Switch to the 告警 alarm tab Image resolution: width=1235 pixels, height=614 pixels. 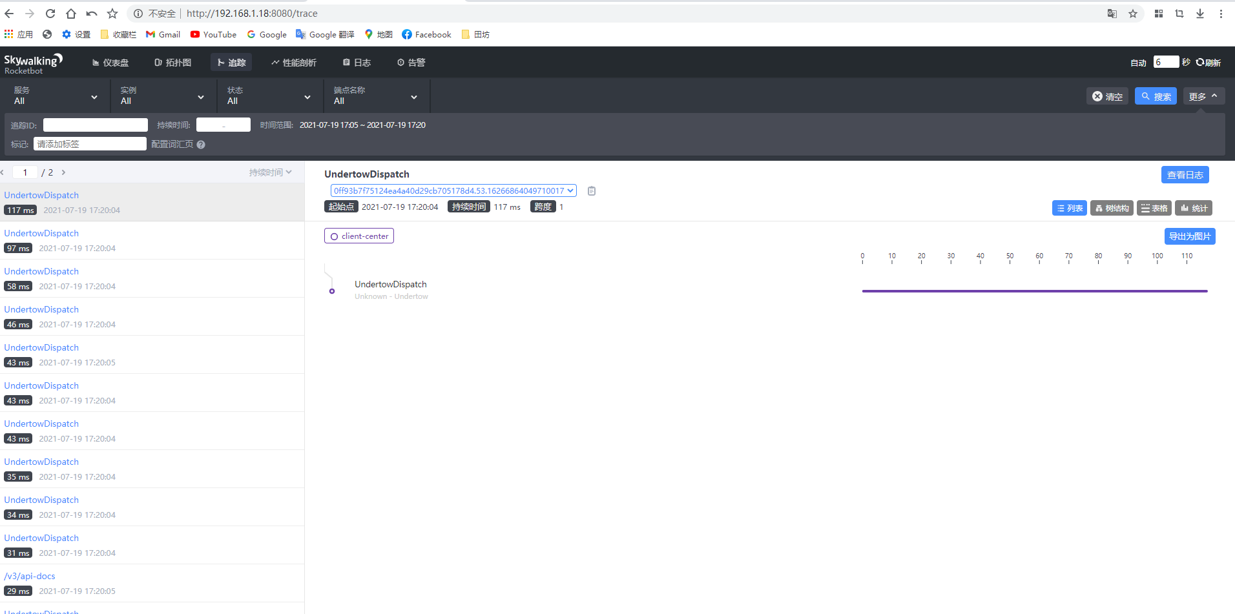point(411,63)
